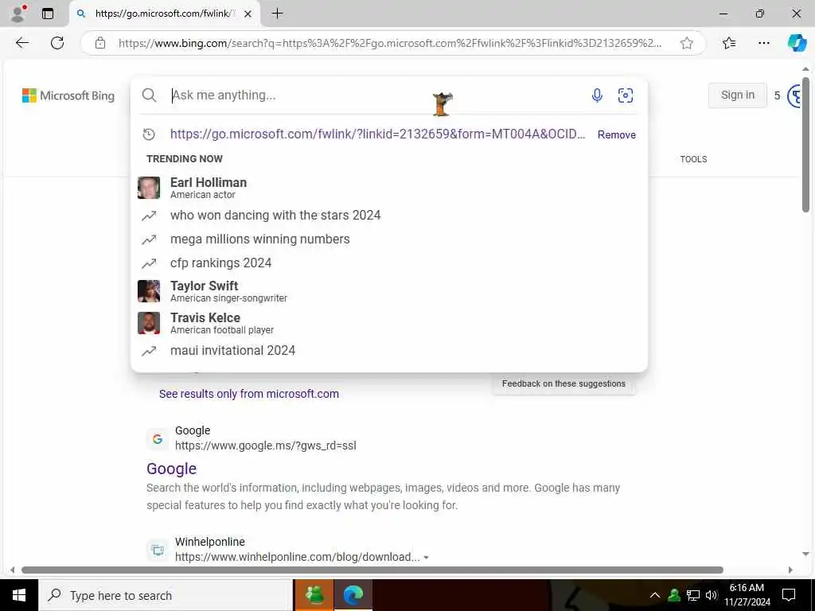Viewport: 815px width, 611px height.
Task: Open the notification center icon
Action: (789, 595)
